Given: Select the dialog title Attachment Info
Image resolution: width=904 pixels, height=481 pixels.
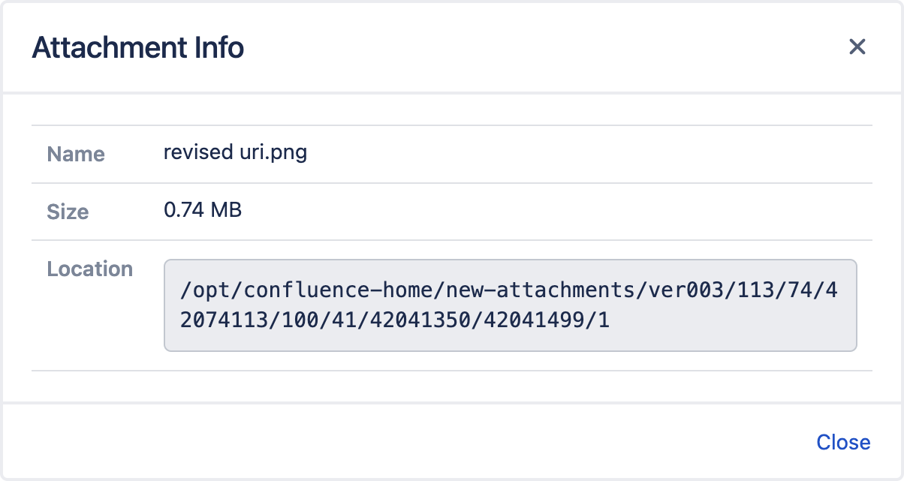Looking at the screenshot, I should coord(137,47).
